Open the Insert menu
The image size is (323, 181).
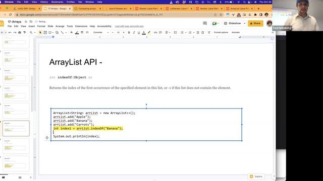click(x=31, y=26)
